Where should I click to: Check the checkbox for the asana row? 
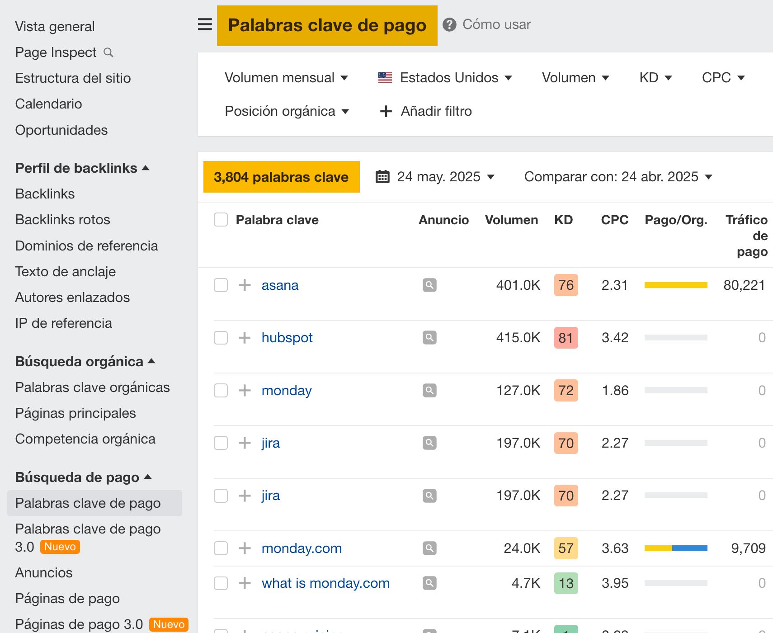[221, 285]
